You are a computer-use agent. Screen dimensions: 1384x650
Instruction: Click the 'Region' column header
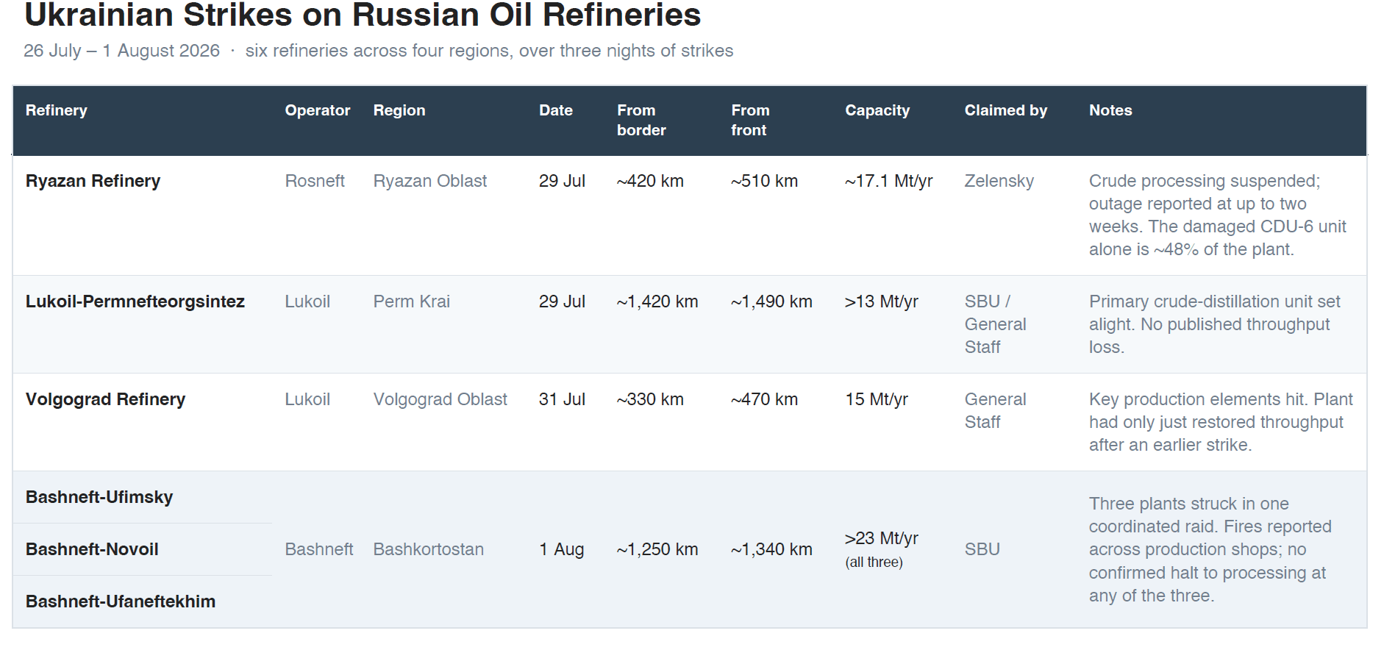point(399,110)
